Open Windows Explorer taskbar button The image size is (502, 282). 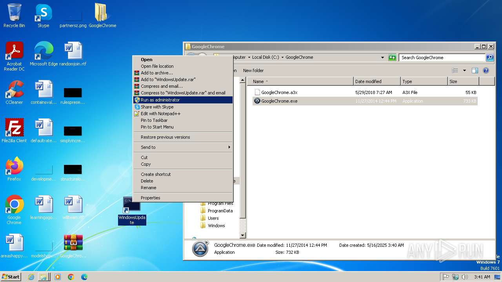(44, 277)
